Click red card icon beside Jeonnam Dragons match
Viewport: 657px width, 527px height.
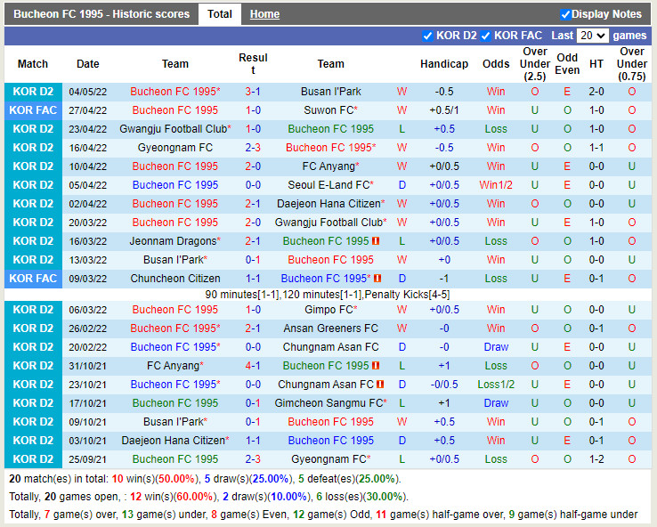376,241
